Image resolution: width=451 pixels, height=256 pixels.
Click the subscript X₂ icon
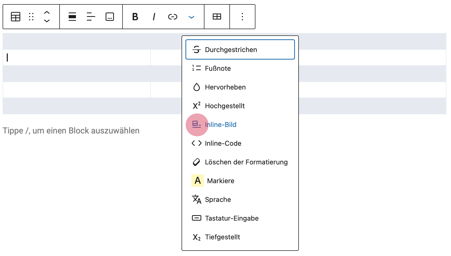coord(197,237)
